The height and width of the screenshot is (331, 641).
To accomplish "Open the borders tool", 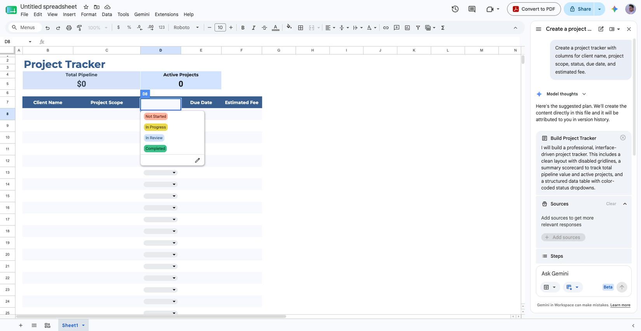I will coord(301,28).
